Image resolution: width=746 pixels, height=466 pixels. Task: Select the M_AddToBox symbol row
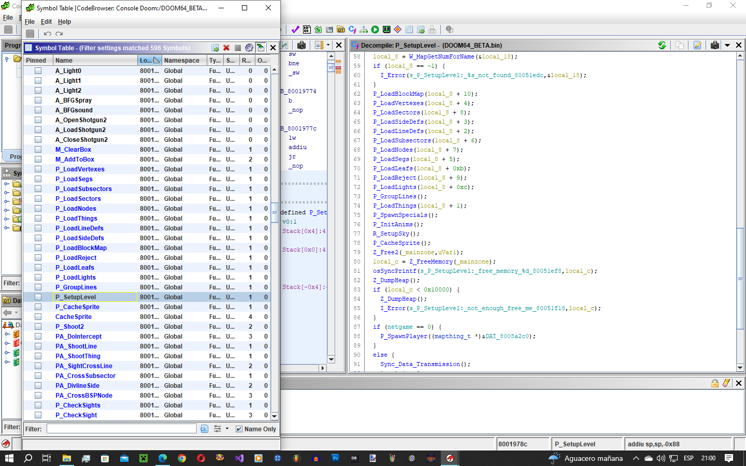[147, 159]
